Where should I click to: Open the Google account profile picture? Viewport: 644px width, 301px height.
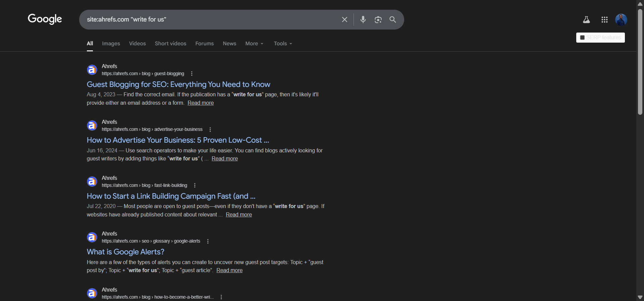tap(621, 20)
